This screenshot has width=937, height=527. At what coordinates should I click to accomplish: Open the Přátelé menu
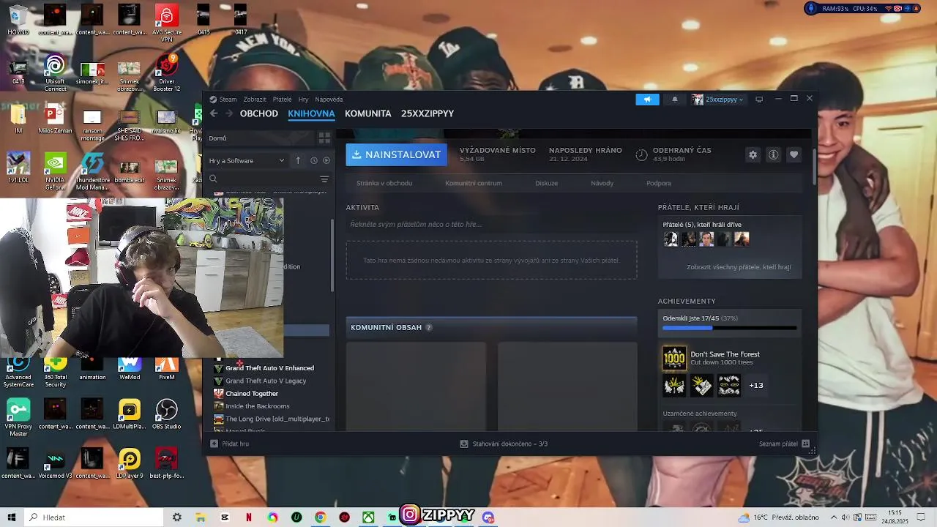[282, 100]
